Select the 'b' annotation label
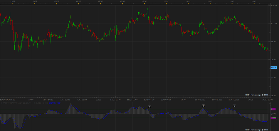Image resolution: width=279 pixels, height=131 pixels. click(204, 105)
